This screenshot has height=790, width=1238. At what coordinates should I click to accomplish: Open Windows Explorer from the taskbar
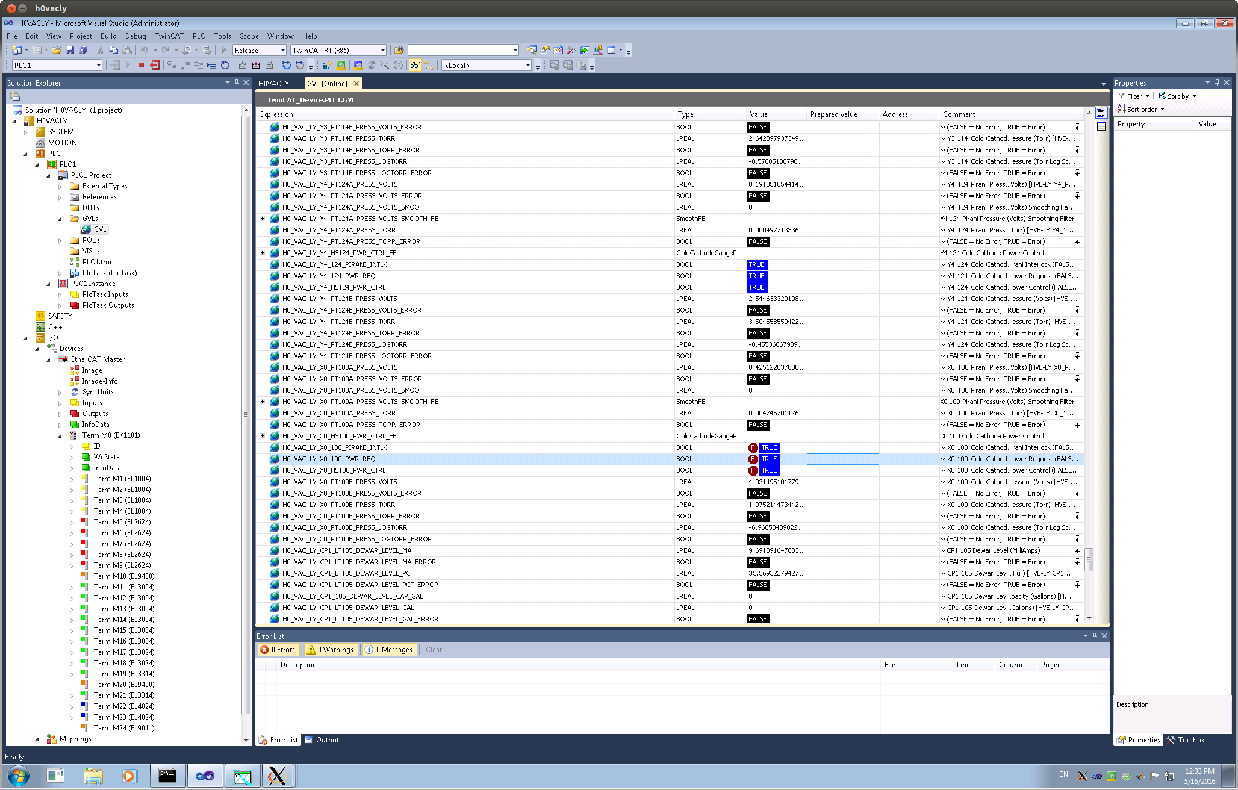coord(93,776)
